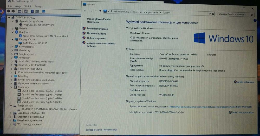Open Menedżer urządzeń link in System window
Viewport: 260px width, 136px height.
coord(97,28)
